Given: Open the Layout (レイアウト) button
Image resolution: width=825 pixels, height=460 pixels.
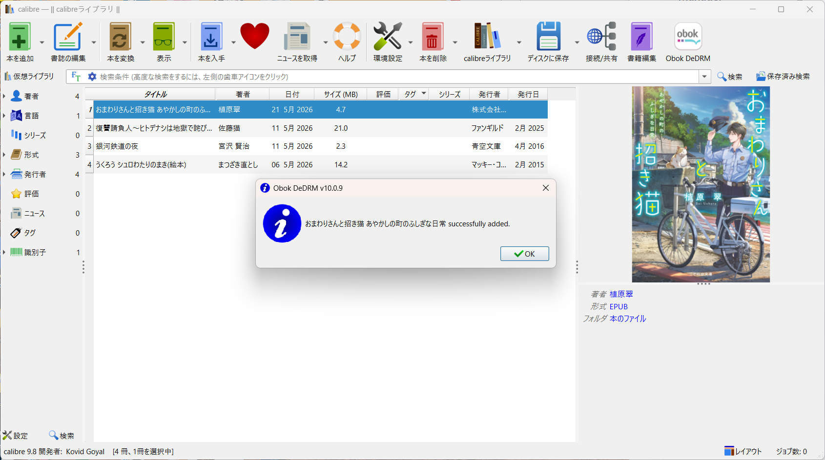Looking at the screenshot, I should (743, 451).
